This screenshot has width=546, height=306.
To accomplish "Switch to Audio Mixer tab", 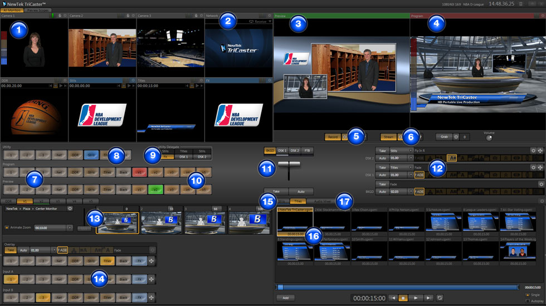I will click(323, 201).
